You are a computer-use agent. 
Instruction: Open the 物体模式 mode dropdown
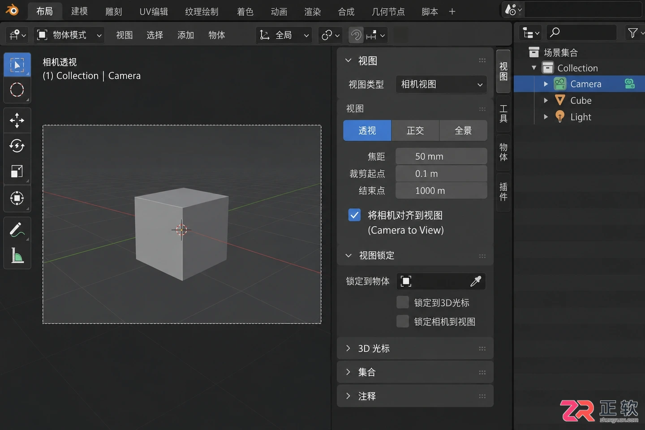[69, 35]
